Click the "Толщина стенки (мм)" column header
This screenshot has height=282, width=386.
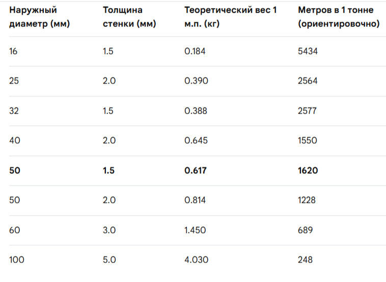(129, 17)
